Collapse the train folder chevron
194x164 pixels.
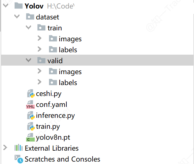tap(28, 27)
